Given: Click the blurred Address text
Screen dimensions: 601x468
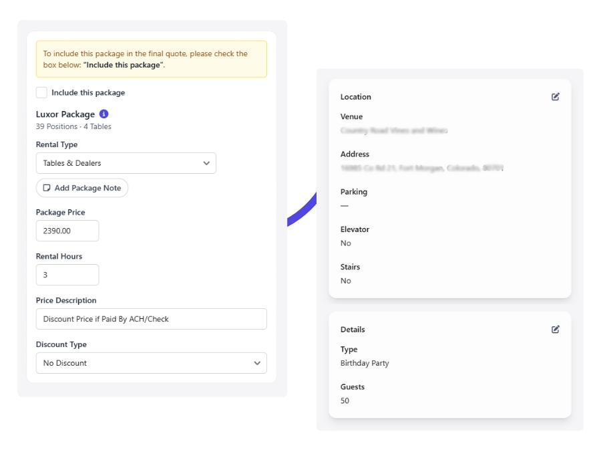Looking at the screenshot, I should pos(421,168).
